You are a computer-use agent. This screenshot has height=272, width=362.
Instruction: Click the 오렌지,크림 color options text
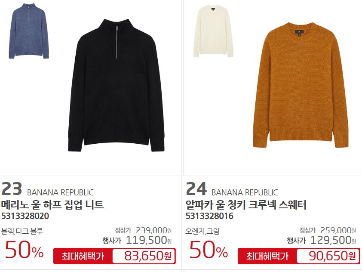202,231
